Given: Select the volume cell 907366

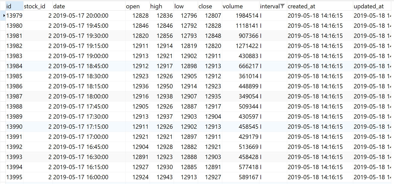Looking at the screenshot, I should [x=241, y=36].
